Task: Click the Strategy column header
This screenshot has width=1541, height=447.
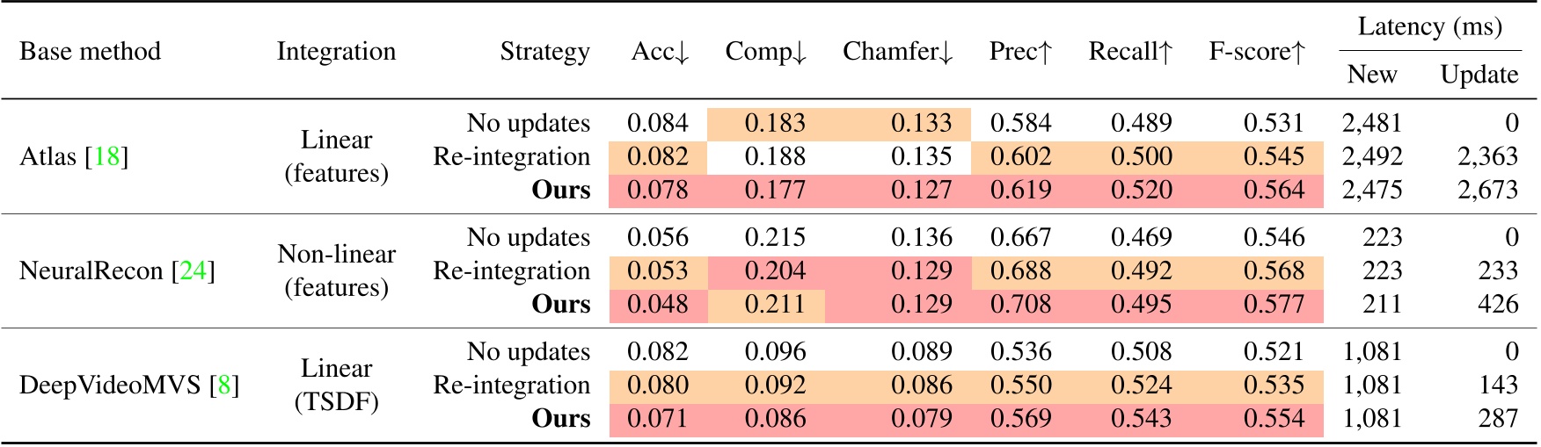Action: (x=544, y=52)
